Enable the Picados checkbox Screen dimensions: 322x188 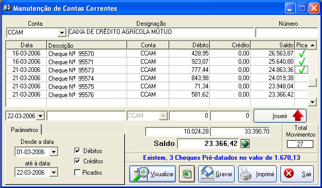[77, 173]
